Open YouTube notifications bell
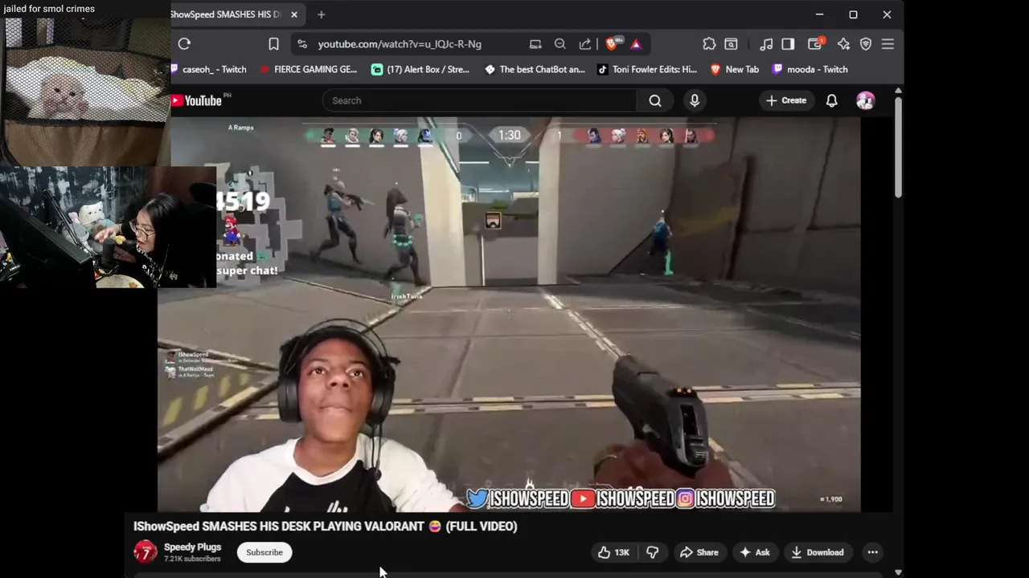Screen dimensions: 1029x578 pos(832,100)
